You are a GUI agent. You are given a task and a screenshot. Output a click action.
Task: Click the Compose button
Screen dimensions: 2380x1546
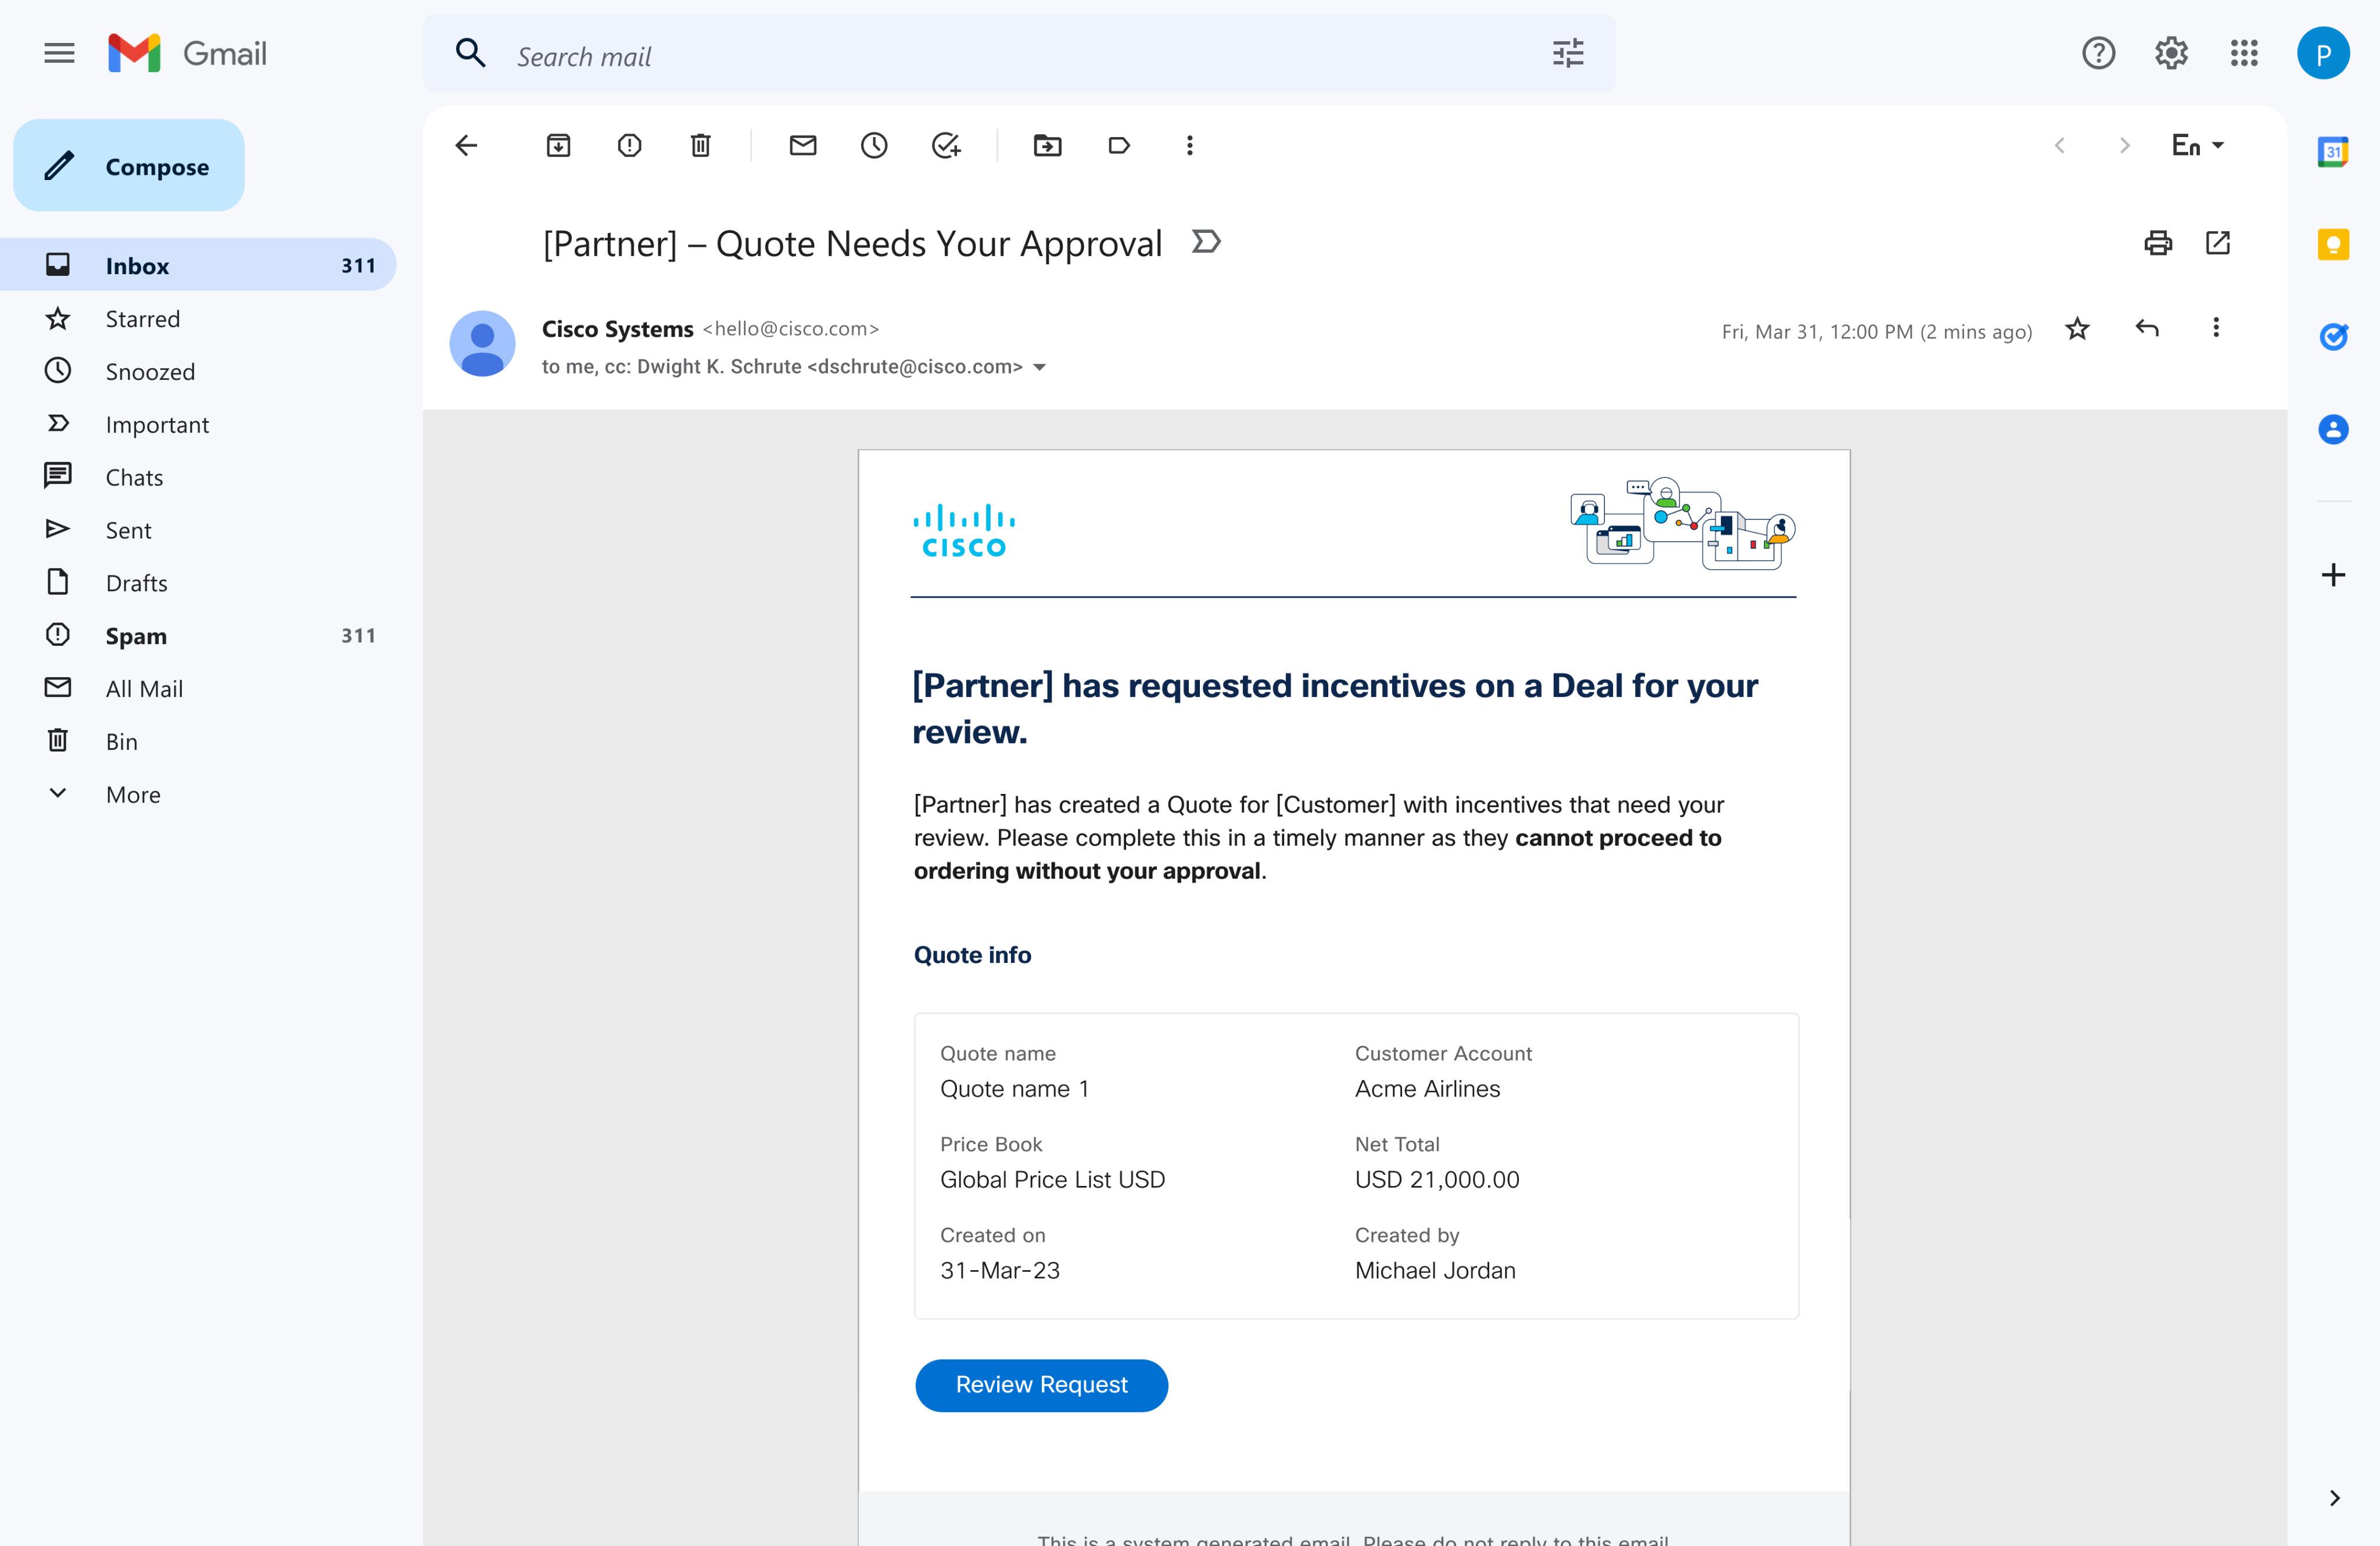point(129,166)
